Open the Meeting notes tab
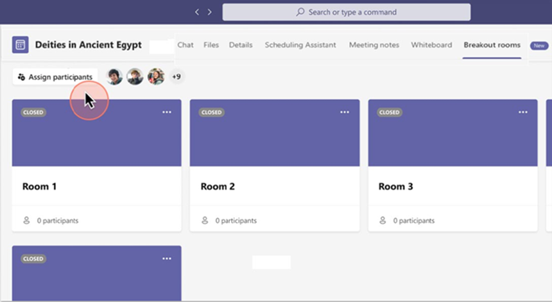This screenshot has height=302, width=552. point(374,45)
